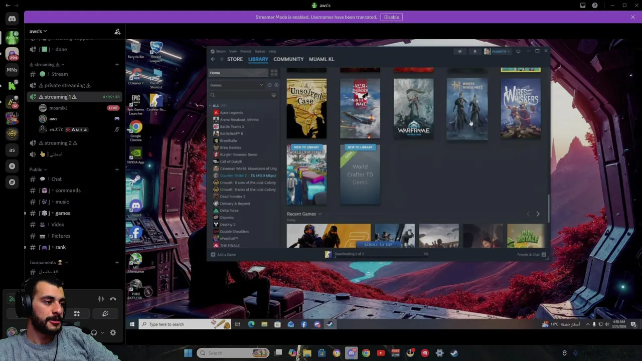The image size is (642, 361).
Task: Open Google Chrome desktop shortcut in stream
Action: 135,131
